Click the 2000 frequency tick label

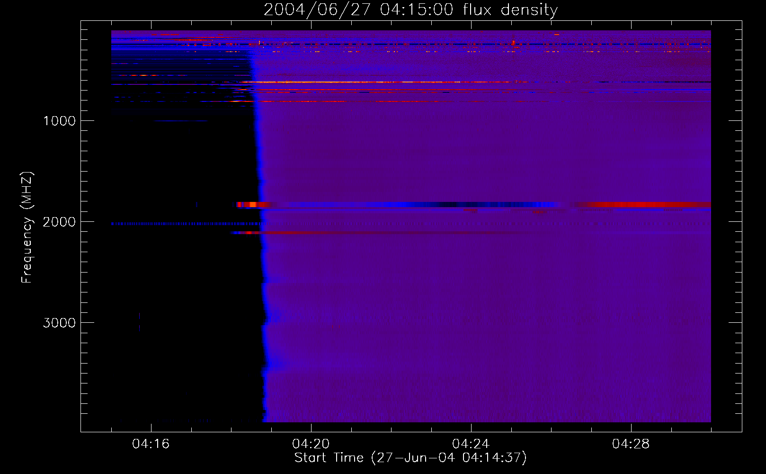coord(59,222)
